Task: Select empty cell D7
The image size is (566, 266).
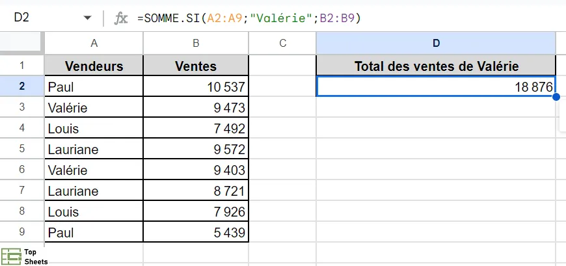Action: click(x=436, y=191)
